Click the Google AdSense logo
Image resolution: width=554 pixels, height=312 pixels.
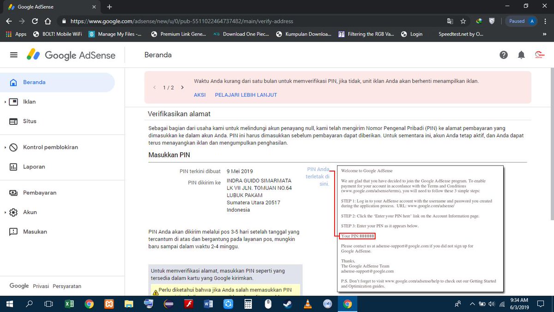tap(71, 55)
